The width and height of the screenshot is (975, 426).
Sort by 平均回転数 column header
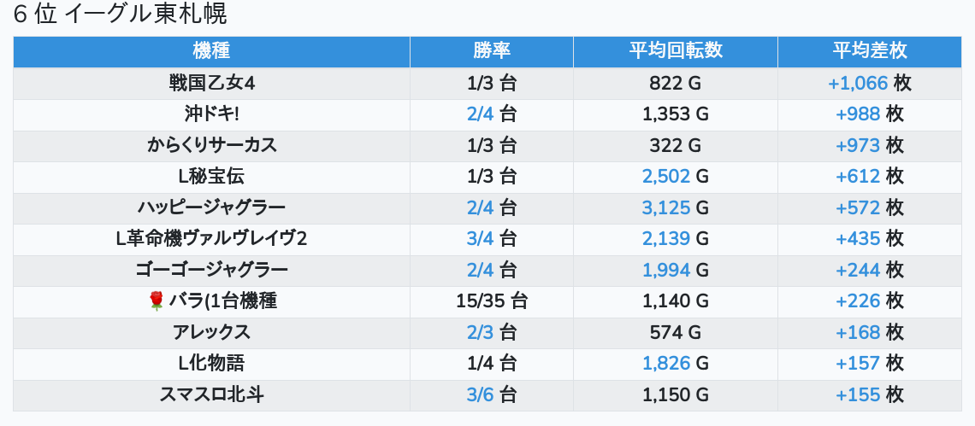pos(675,51)
